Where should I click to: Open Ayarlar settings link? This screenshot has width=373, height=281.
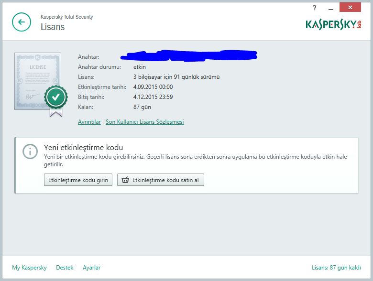tap(92, 268)
